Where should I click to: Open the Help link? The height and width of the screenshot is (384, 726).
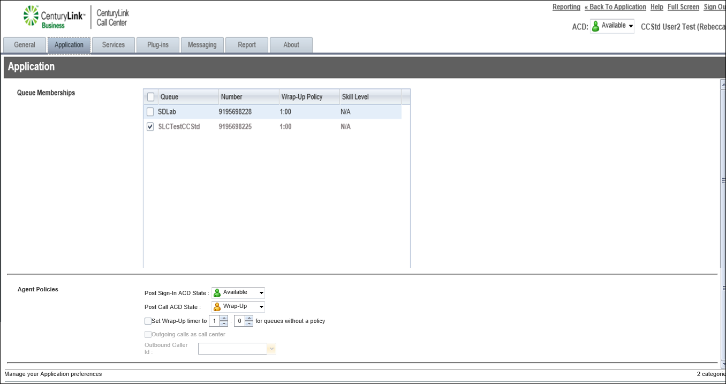click(x=657, y=7)
